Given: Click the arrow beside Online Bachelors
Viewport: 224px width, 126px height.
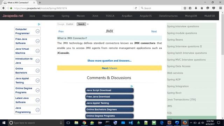Looking at the screenshot, I should pyautogui.click(x=37, y=71).
